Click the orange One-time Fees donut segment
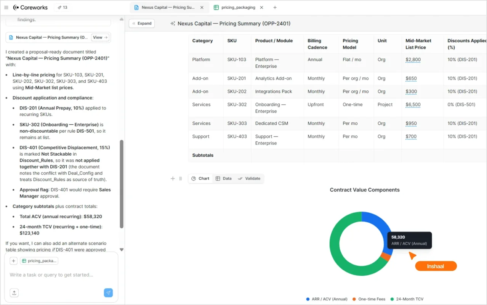 (x=386, y=257)
